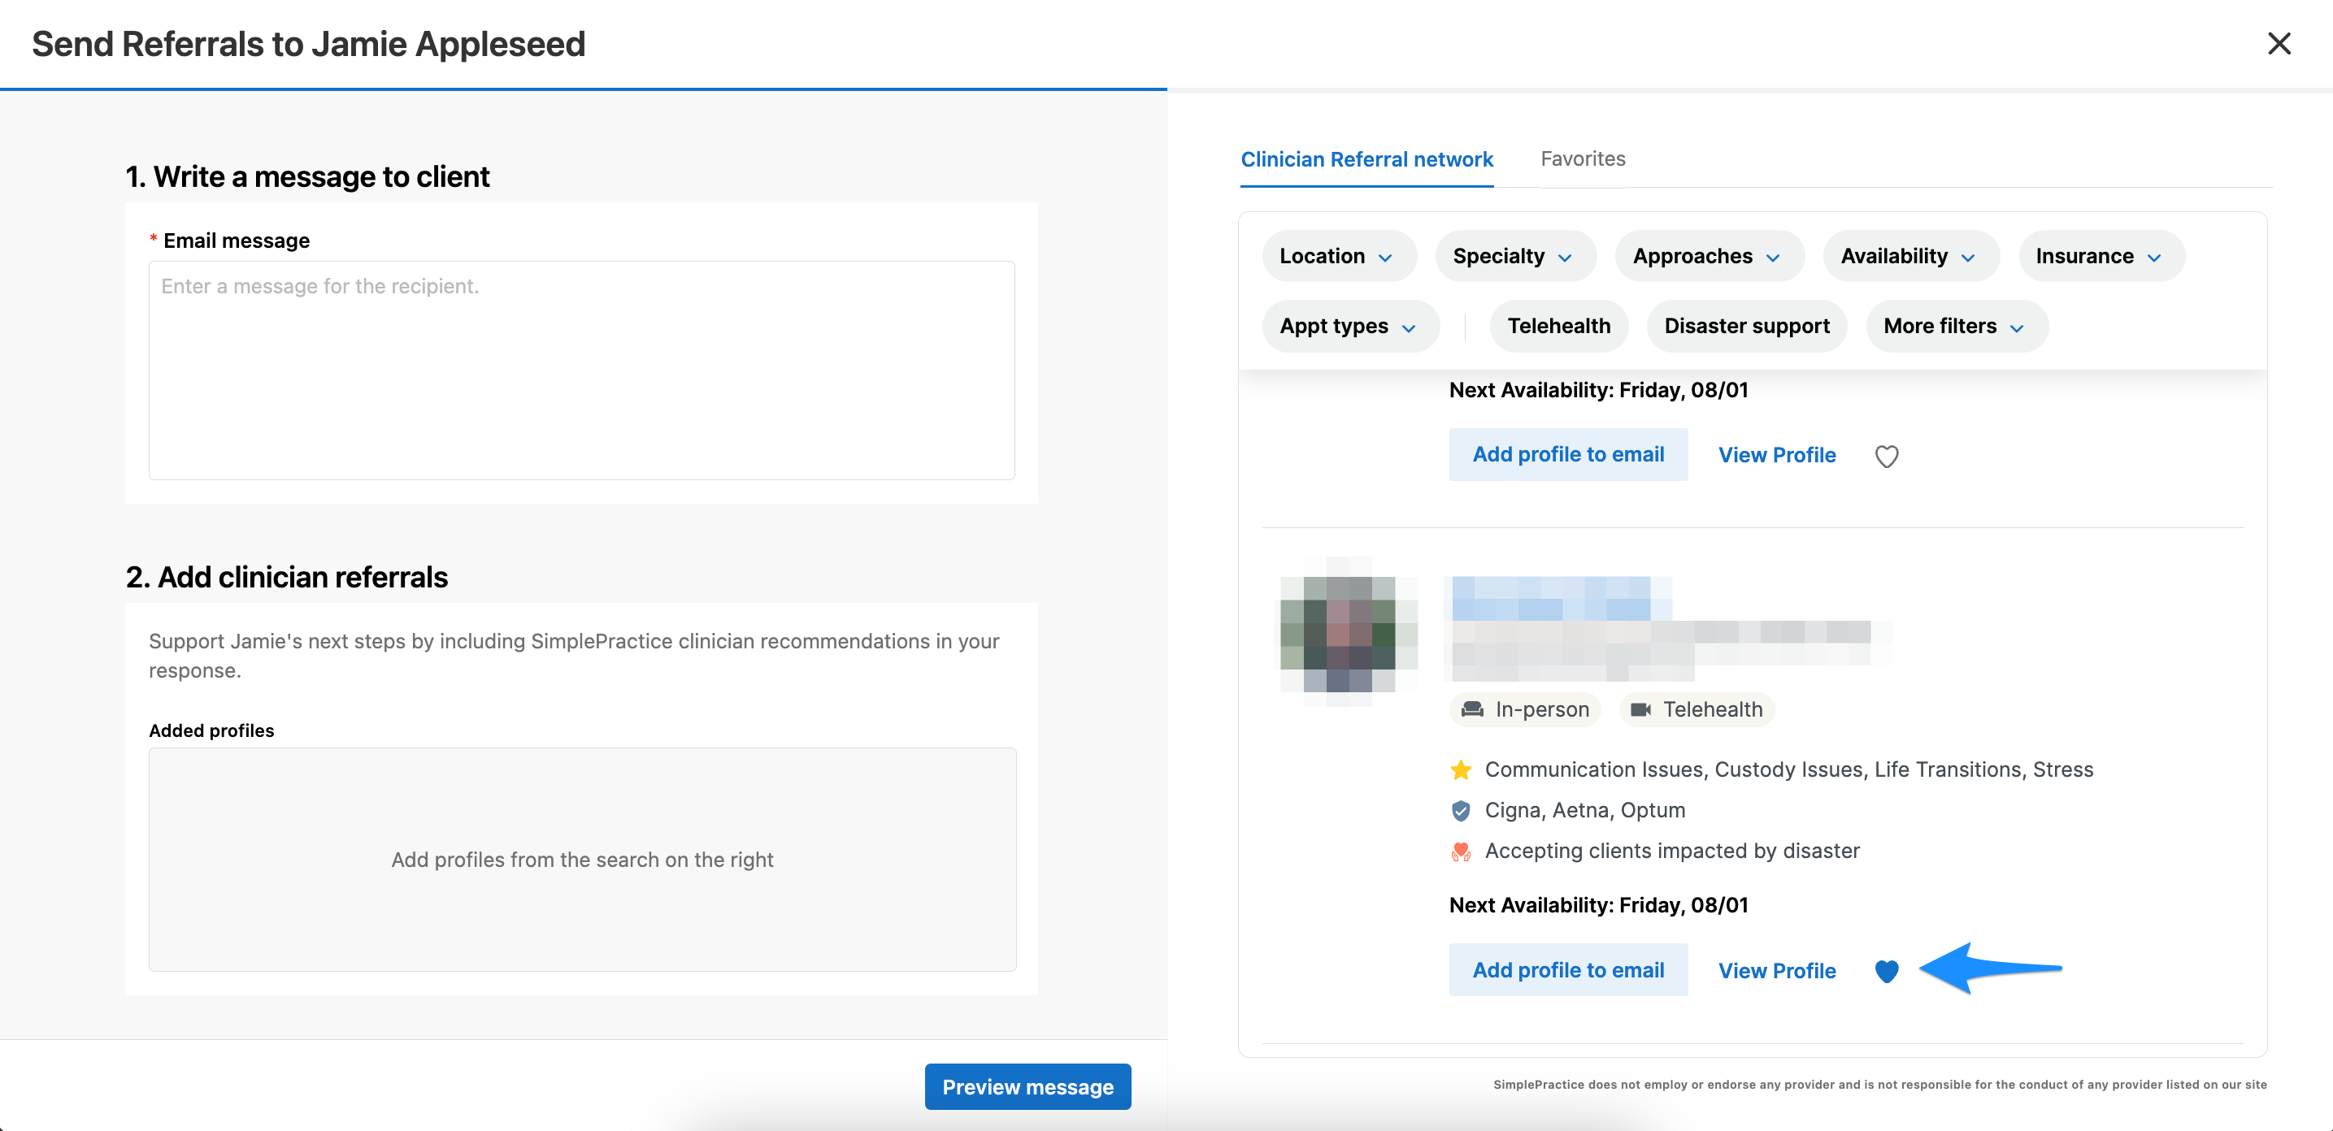Add the upper clinician's profile to the email
The image size is (2333, 1131).
click(1568, 454)
